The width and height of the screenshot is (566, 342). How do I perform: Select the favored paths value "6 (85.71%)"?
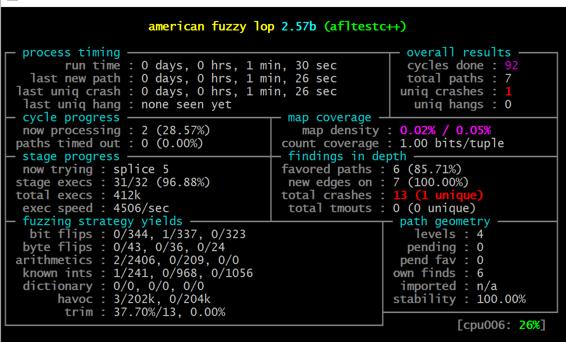point(427,169)
